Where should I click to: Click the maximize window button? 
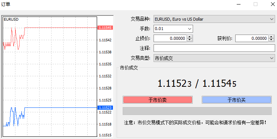(256, 4)
